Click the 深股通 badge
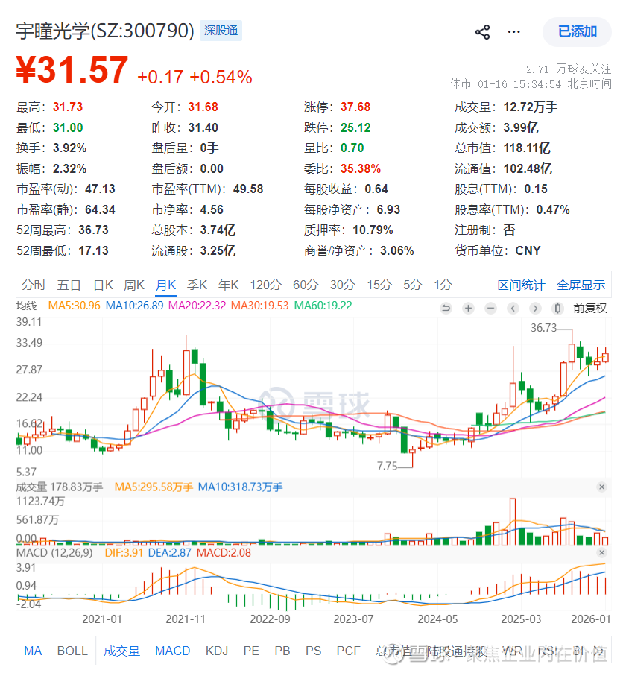 tap(221, 31)
